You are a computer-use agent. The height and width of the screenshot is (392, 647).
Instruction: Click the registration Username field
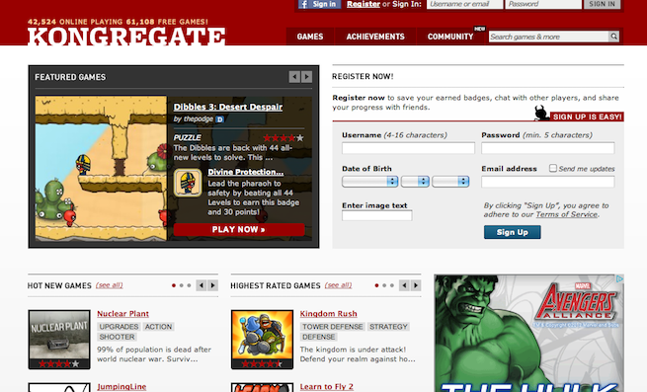408,148
